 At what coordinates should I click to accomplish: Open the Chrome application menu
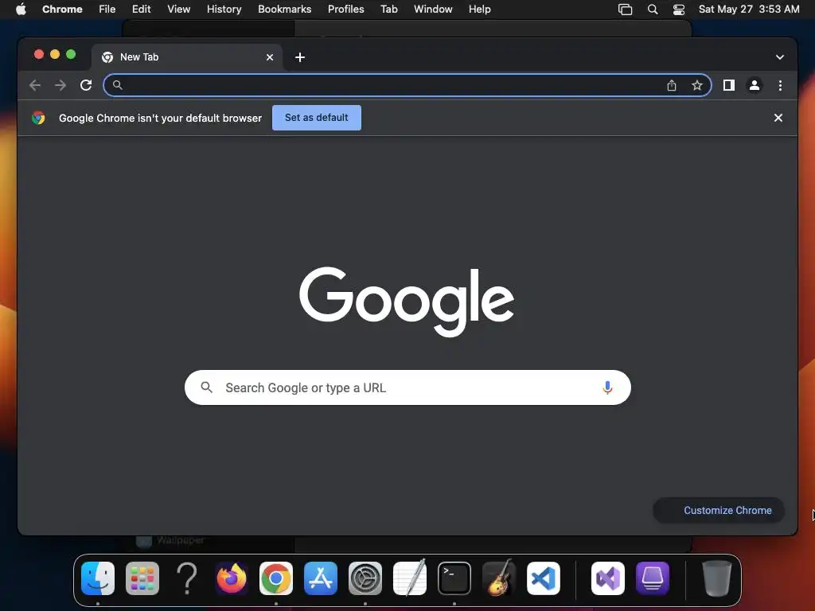coord(62,10)
